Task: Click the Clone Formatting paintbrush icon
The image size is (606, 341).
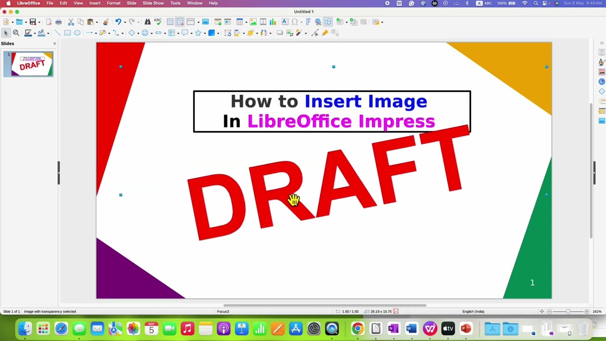Action: pyautogui.click(x=106, y=22)
